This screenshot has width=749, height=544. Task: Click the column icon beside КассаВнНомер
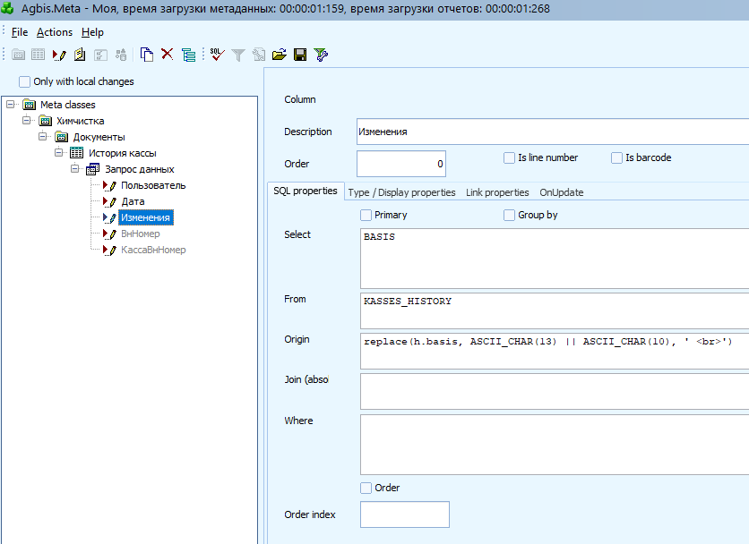[109, 250]
